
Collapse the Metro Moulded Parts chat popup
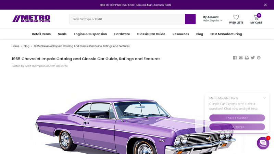pyautogui.click(x=264, y=98)
